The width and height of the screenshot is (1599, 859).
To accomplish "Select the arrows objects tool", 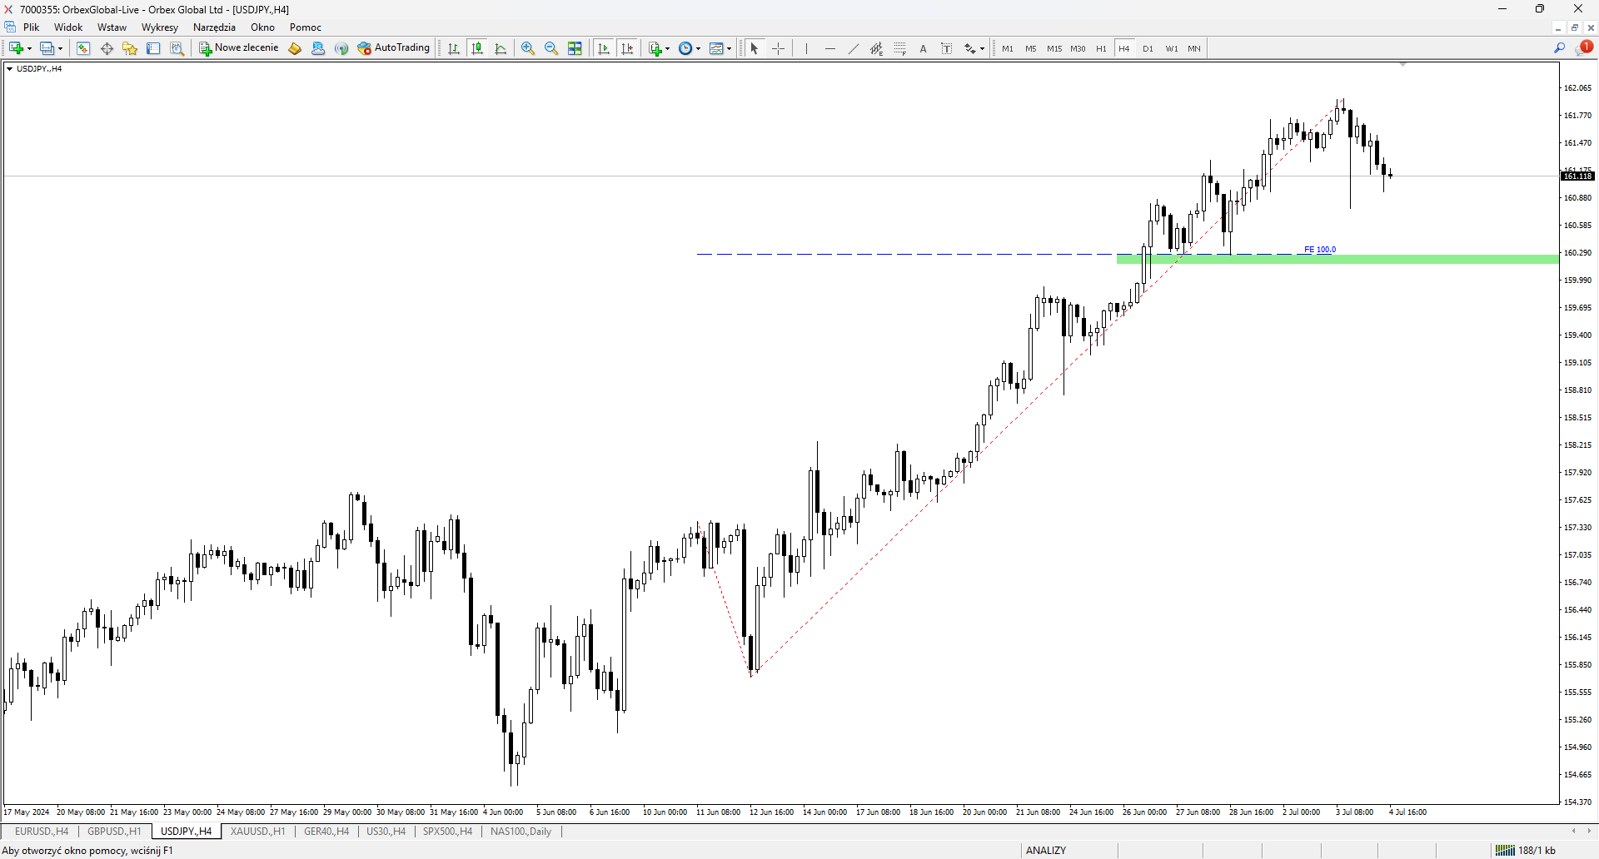I will [x=970, y=48].
